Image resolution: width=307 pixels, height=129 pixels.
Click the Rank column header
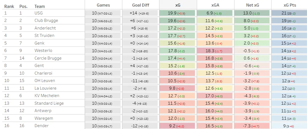9,6
